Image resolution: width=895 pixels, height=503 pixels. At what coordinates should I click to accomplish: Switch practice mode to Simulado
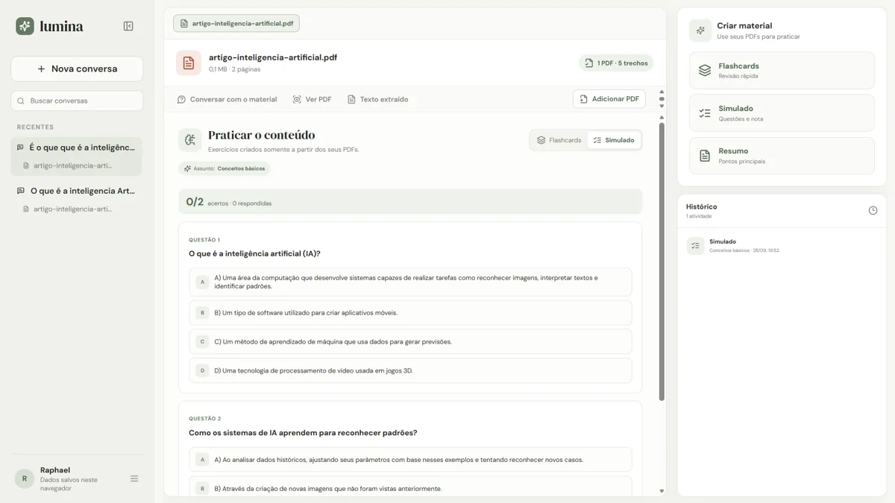[x=614, y=140]
